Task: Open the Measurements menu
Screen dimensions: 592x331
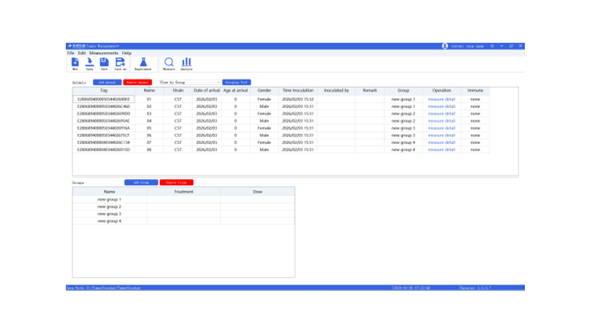Action: 104,53
